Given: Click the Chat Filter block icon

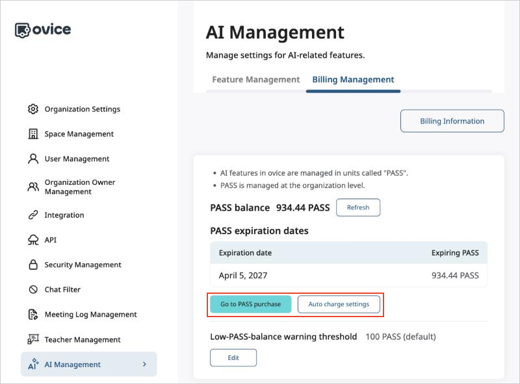Looking at the screenshot, I should pyautogui.click(x=33, y=289).
